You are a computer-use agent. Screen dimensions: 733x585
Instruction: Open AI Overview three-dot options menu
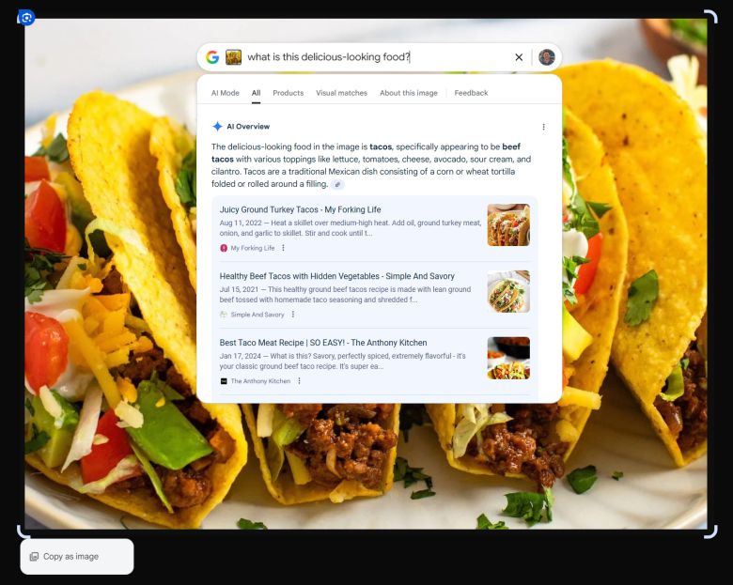(x=543, y=127)
